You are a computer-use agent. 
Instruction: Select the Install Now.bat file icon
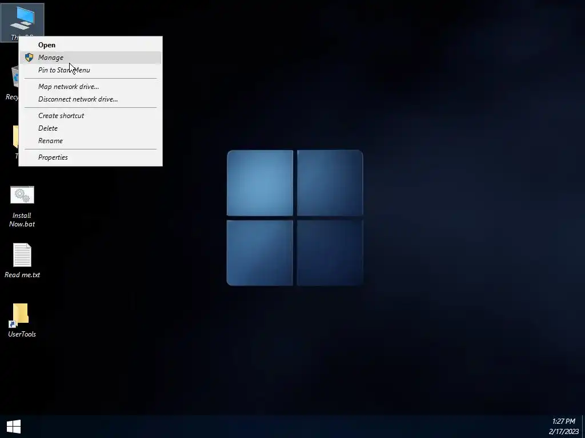tap(22, 195)
